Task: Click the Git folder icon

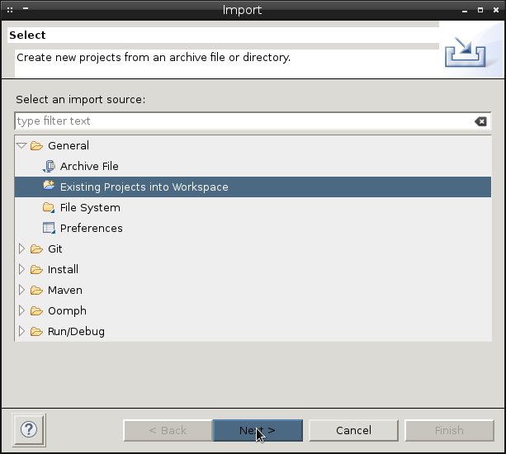Action: click(x=36, y=249)
